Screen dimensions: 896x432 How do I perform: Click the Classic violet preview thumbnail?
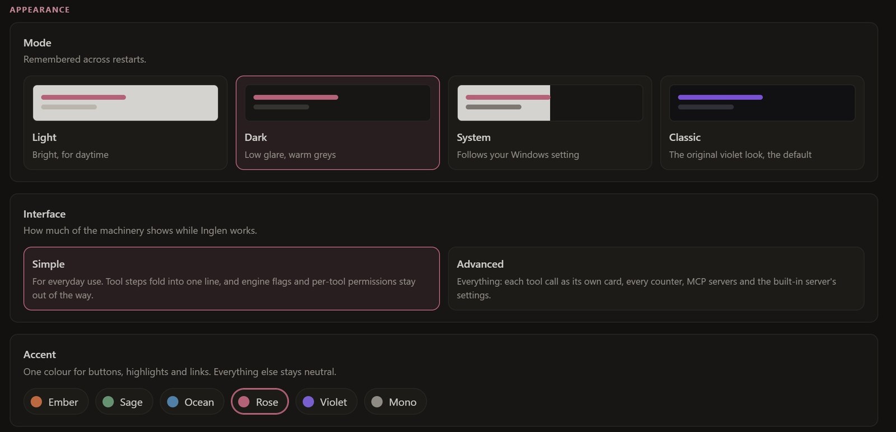[x=762, y=103]
